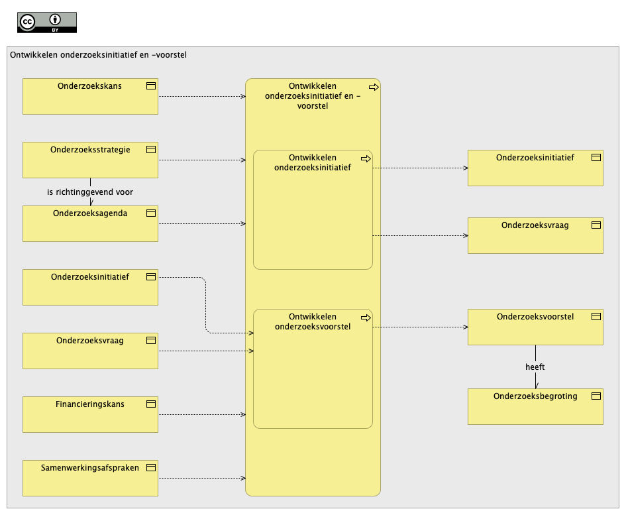Click the business object icon on Onderzoekskans
This screenshot has width=626, height=515.
pyautogui.click(x=151, y=86)
